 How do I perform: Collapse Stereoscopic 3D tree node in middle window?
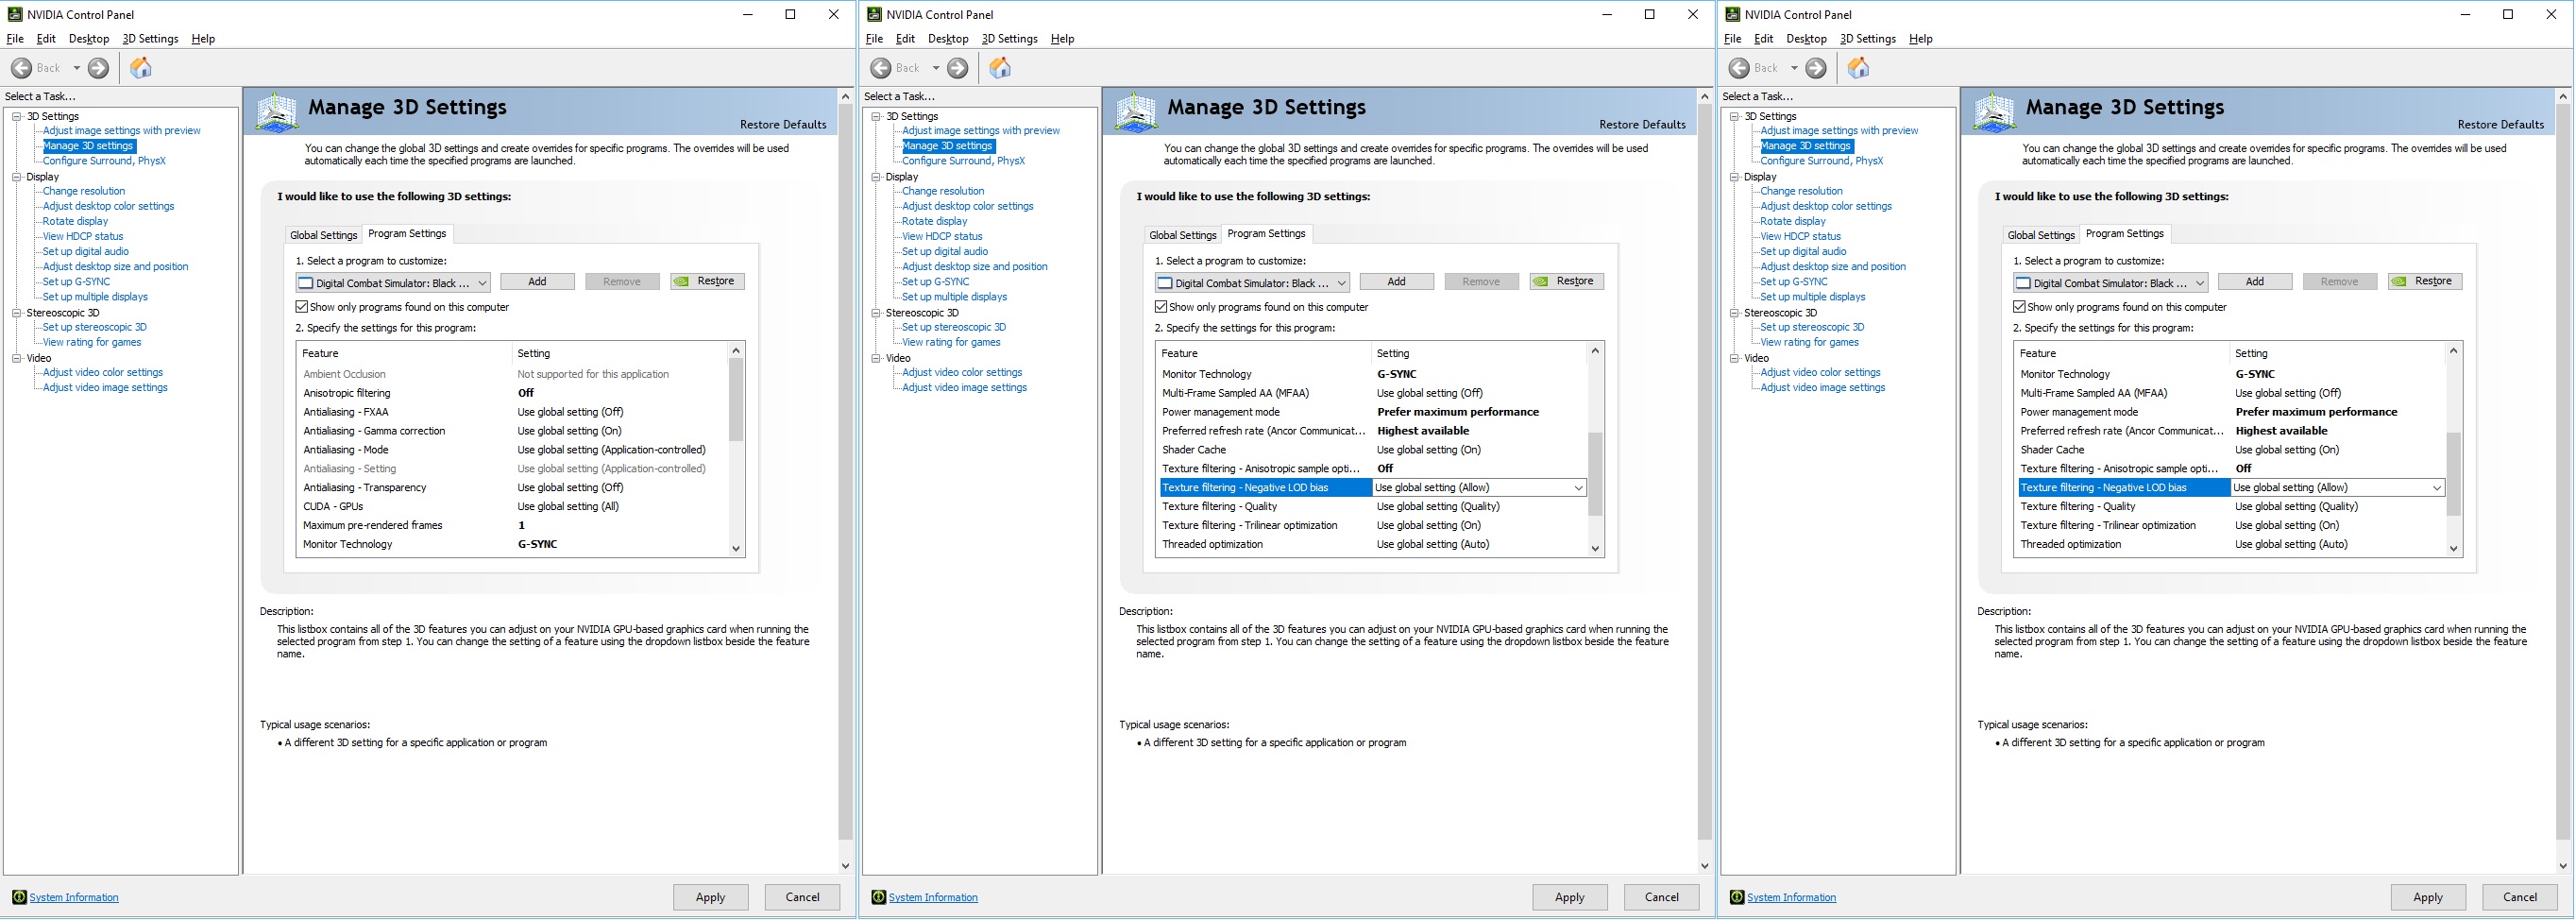(x=876, y=313)
